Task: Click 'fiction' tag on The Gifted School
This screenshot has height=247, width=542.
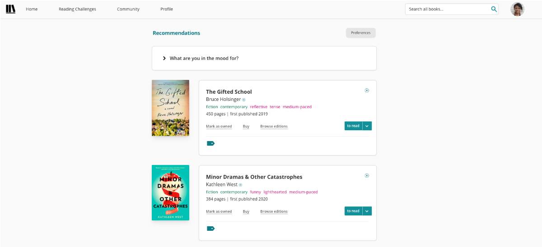Action: click(212, 107)
